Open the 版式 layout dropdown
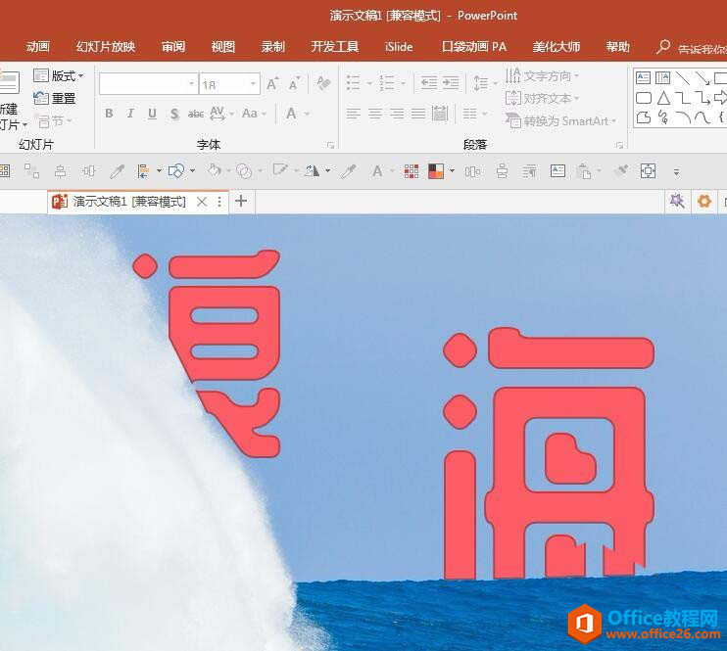 59,75
